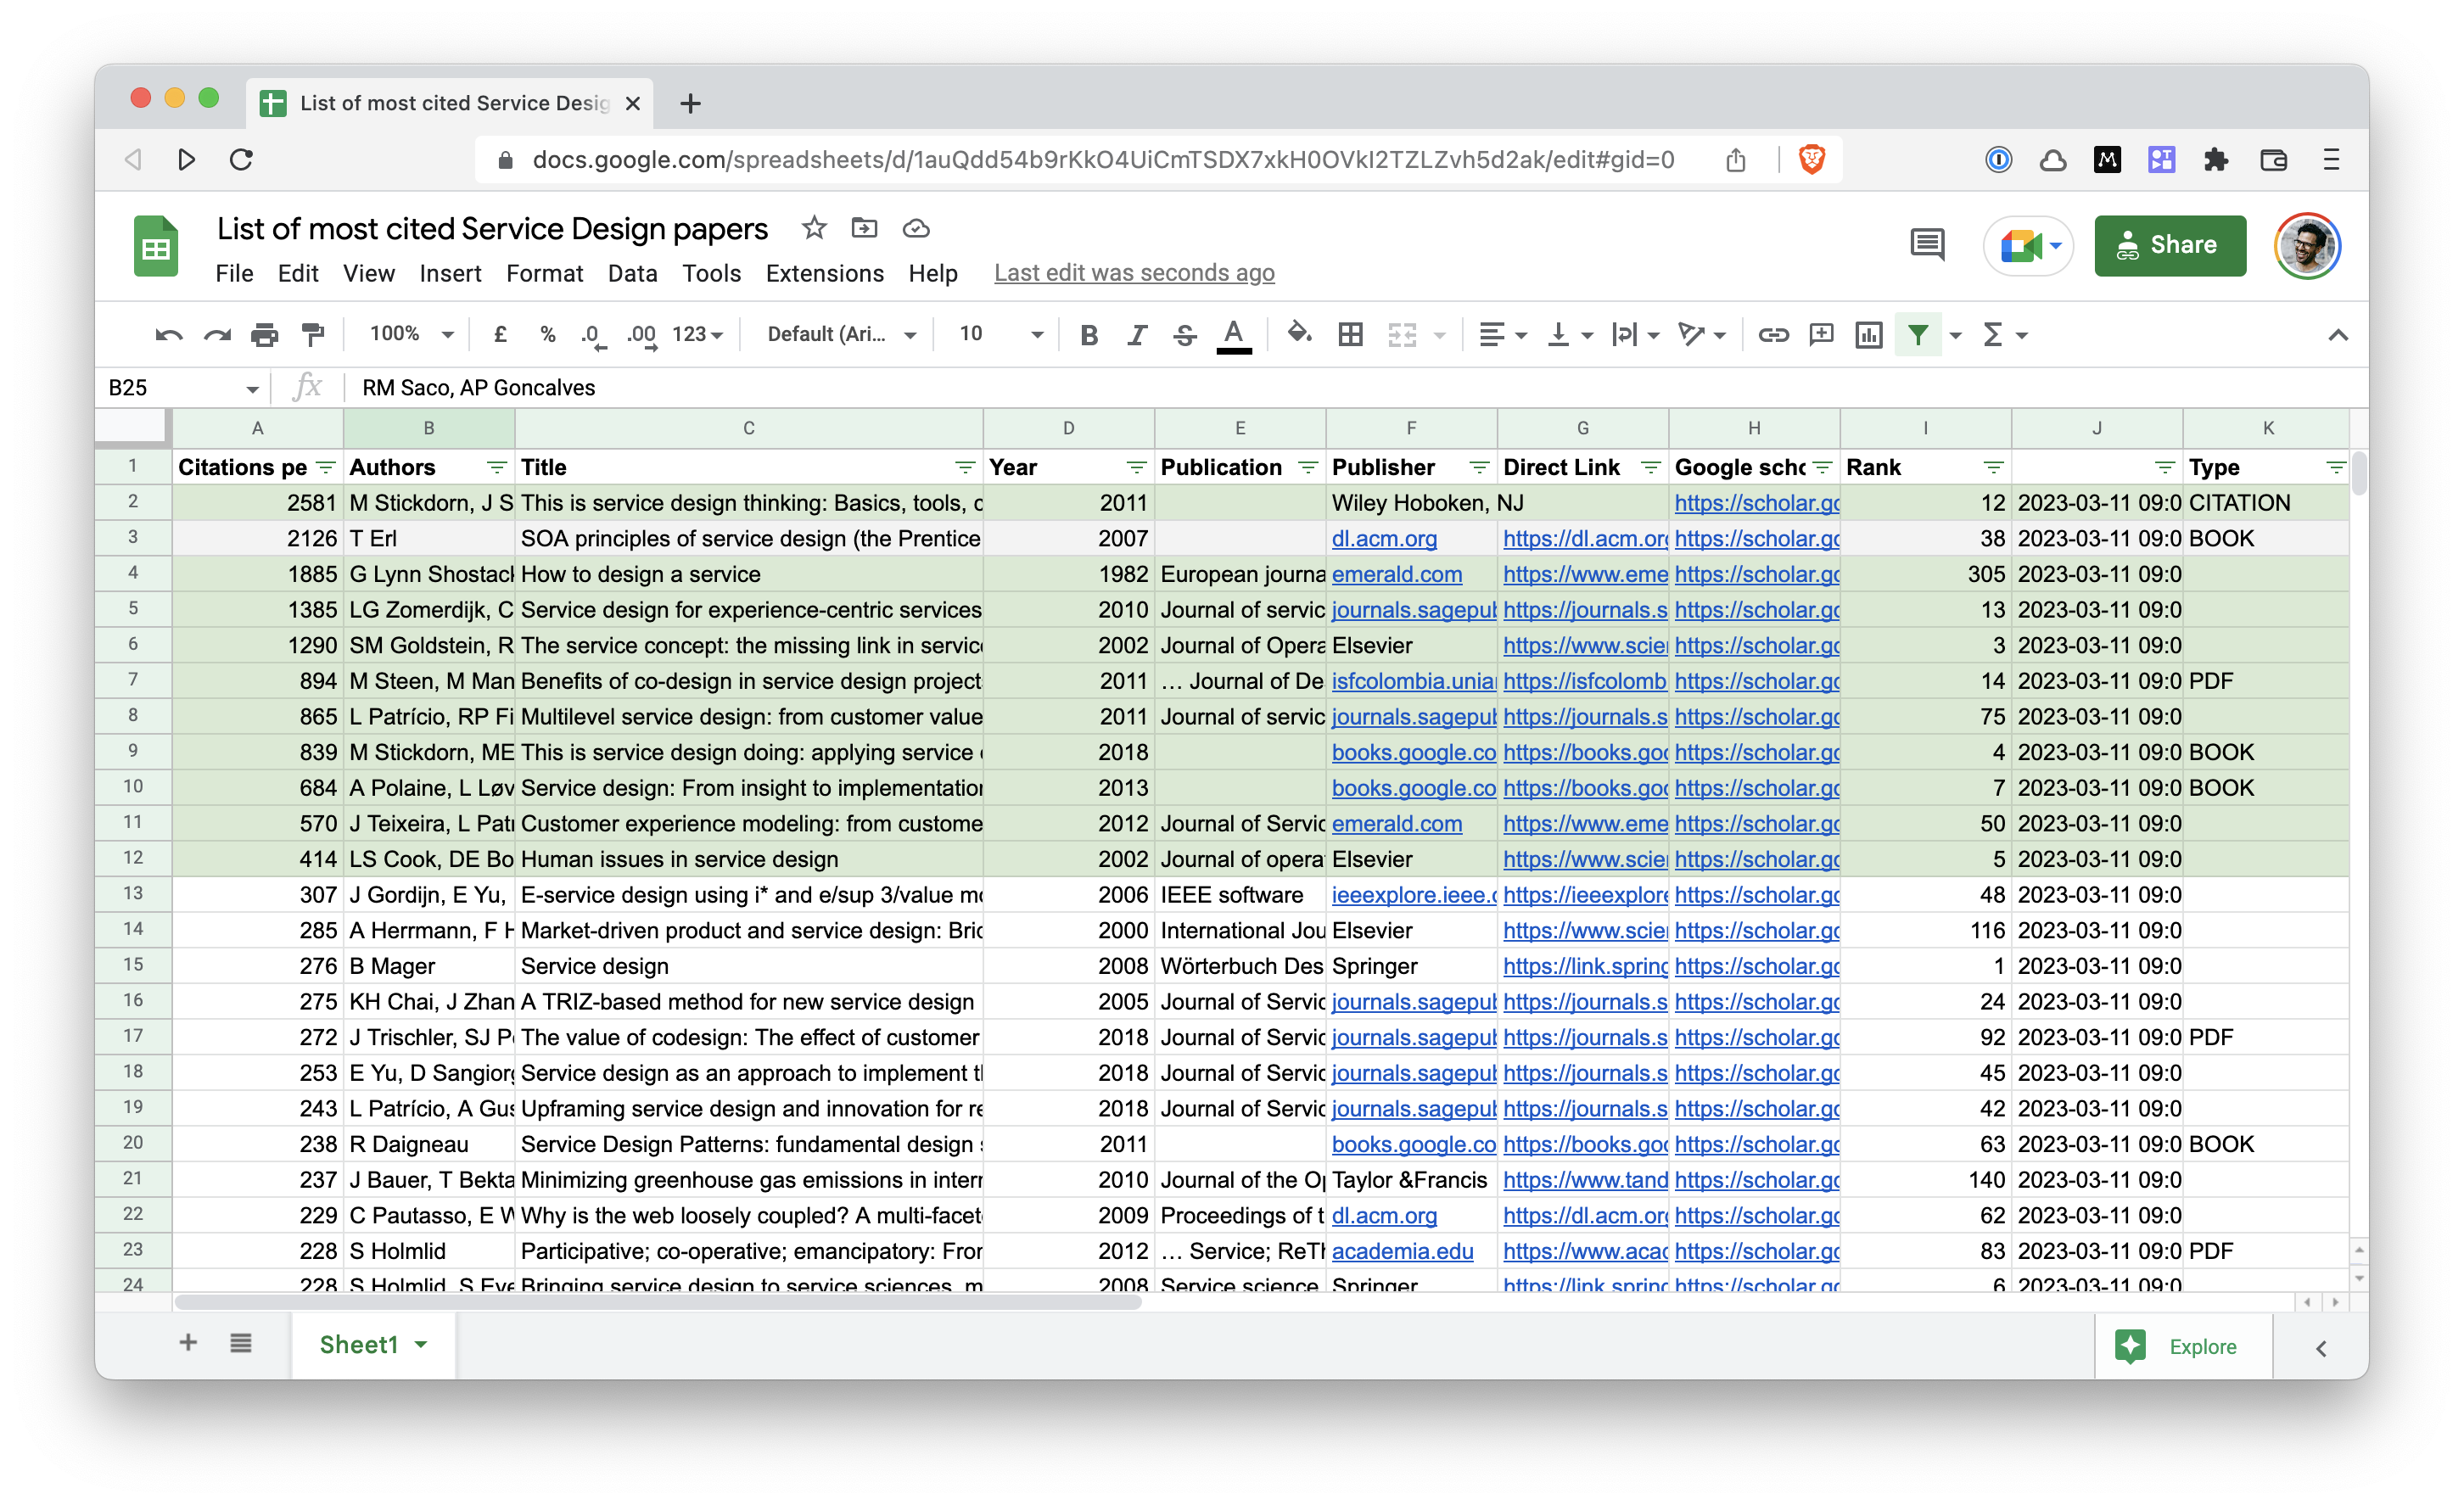
Task: Click the insert chart icon
Action: point(1868,335)
